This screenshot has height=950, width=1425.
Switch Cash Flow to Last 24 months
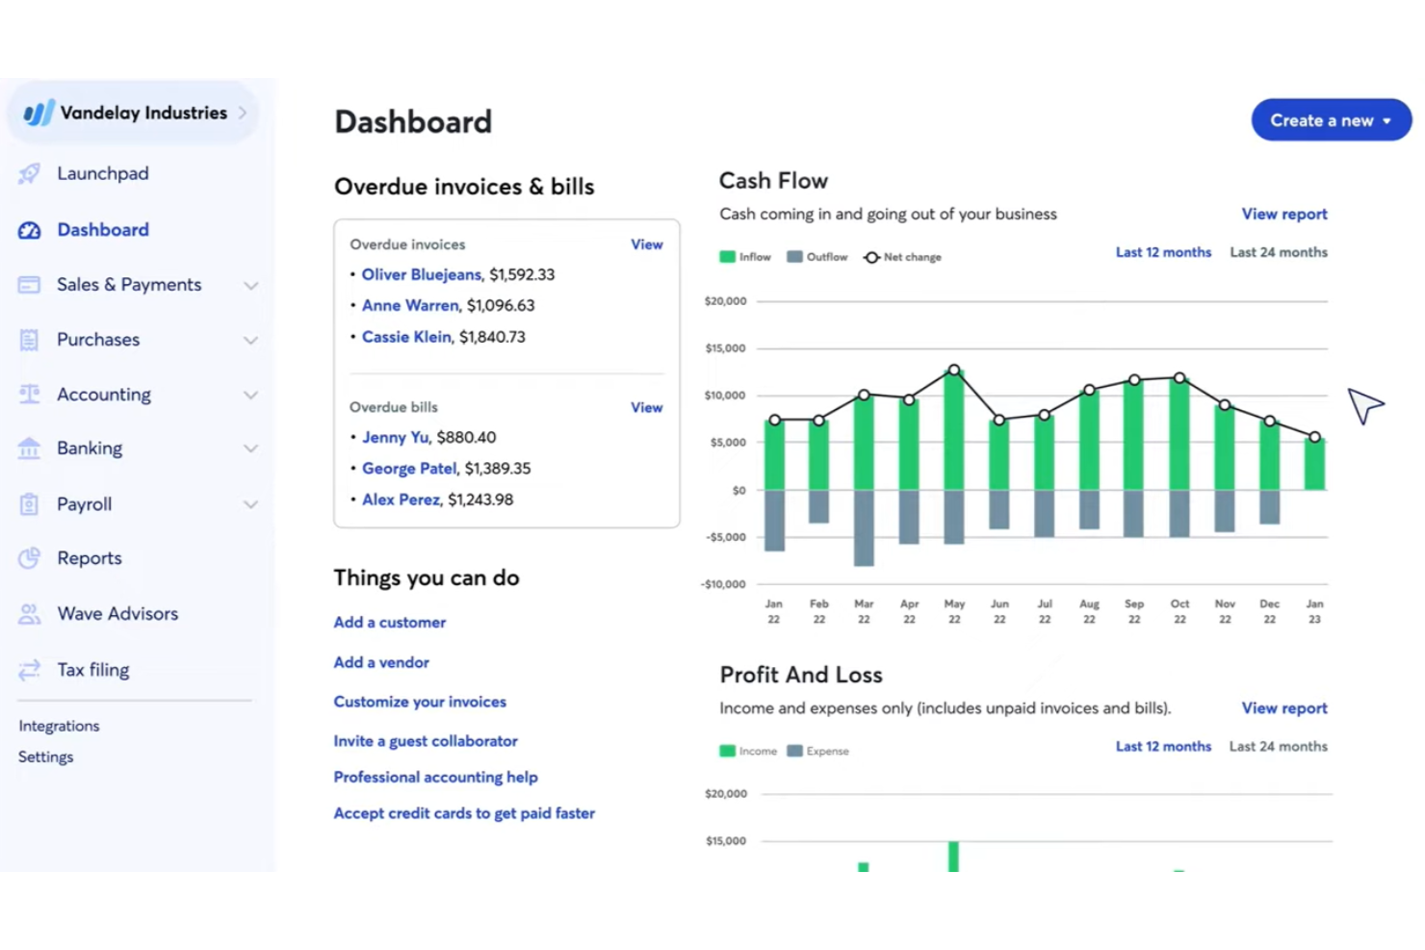coord(1278,252)
